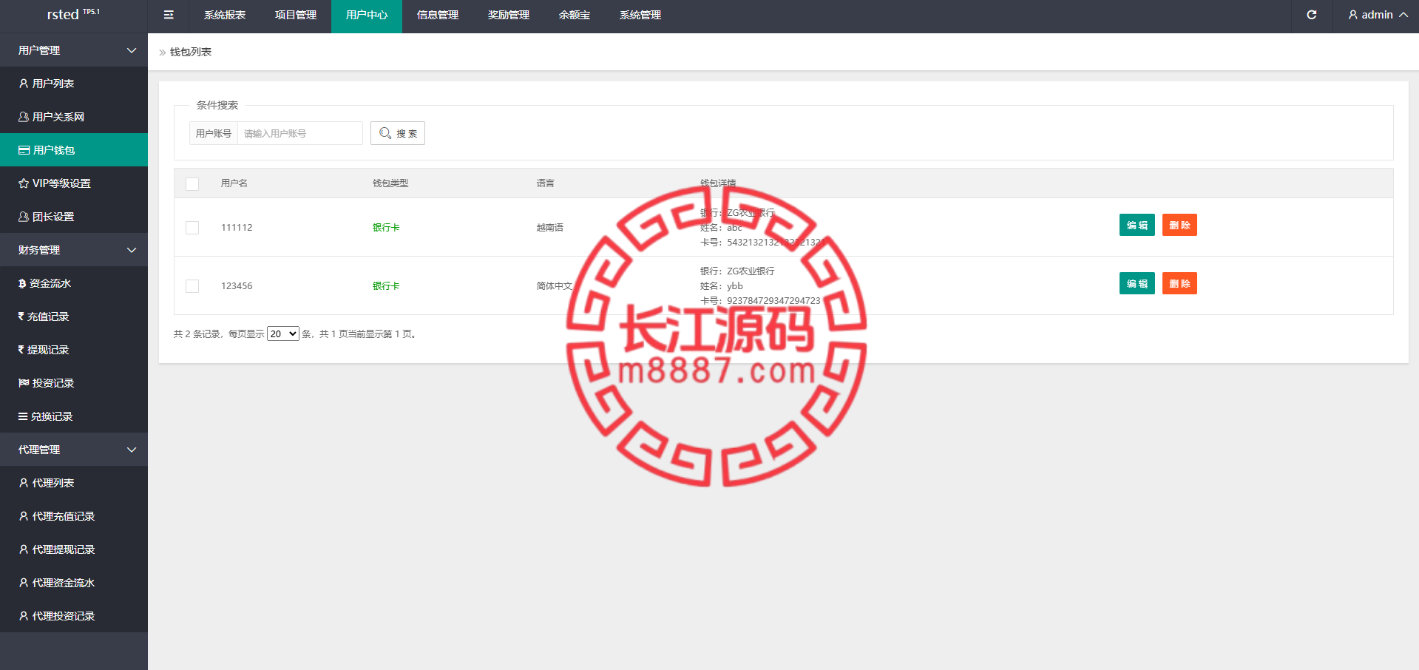
Task: Open 信息管理 top menu
Action: [x=438, y=15]
